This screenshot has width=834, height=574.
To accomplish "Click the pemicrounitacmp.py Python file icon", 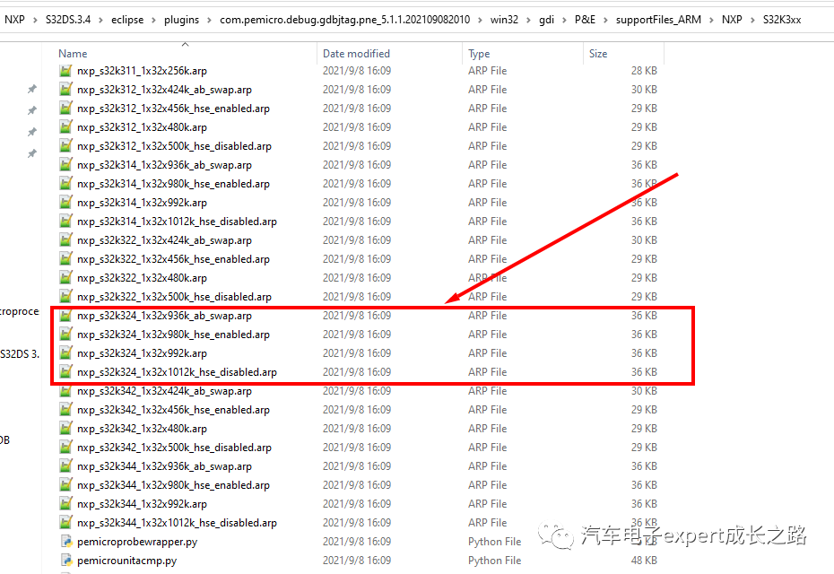I will (66, 561).
